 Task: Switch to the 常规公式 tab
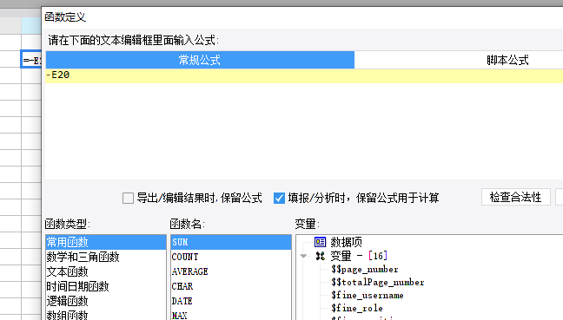click(200, 60)
